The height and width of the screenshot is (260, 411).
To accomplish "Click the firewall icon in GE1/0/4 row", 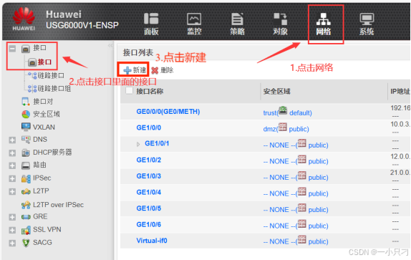I will [301, 191].
